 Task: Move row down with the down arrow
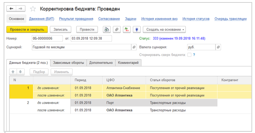20,72
